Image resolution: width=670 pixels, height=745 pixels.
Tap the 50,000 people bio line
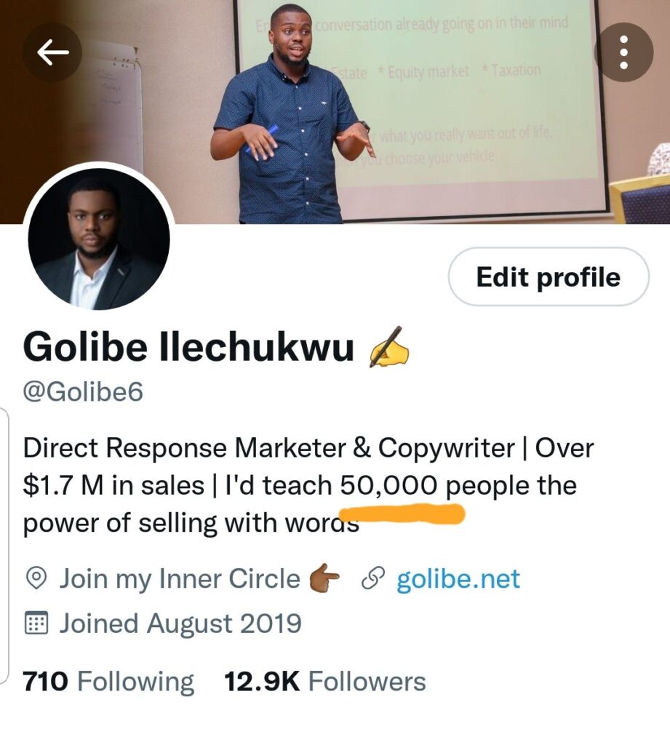point(300,485)
